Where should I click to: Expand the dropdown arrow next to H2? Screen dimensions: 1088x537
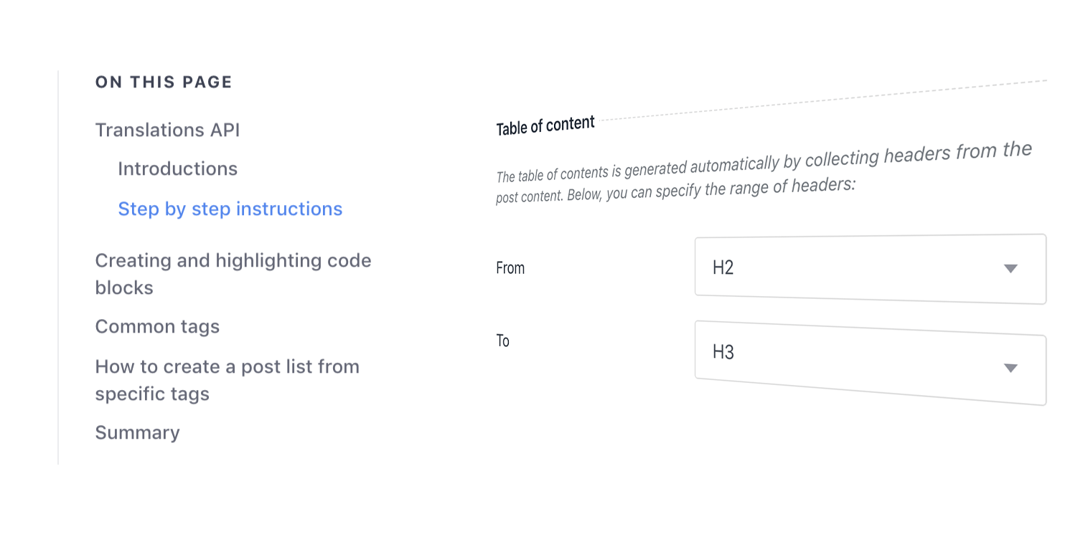[x=1010, y=269]
